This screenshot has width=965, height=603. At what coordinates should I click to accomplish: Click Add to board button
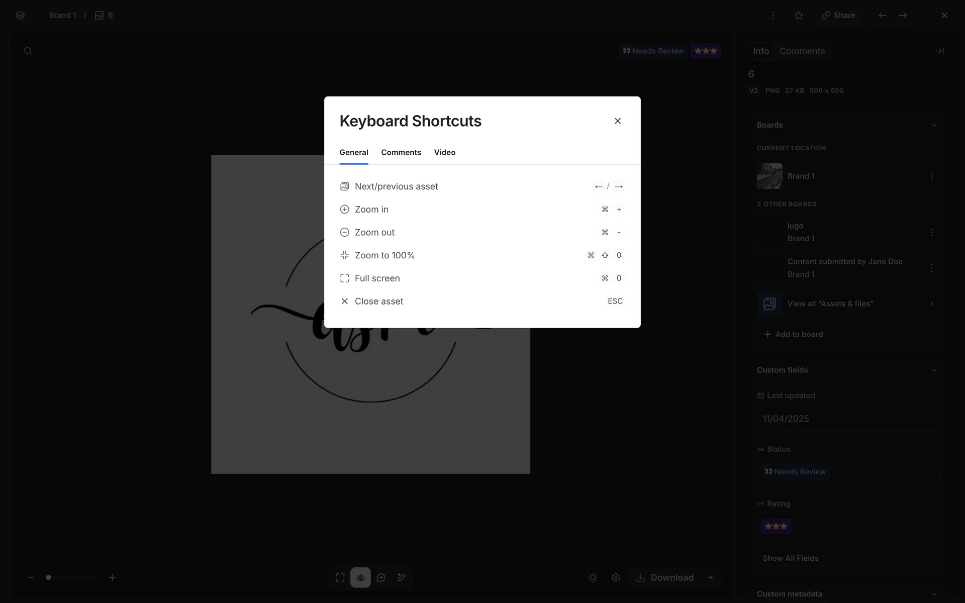(793, 334)
